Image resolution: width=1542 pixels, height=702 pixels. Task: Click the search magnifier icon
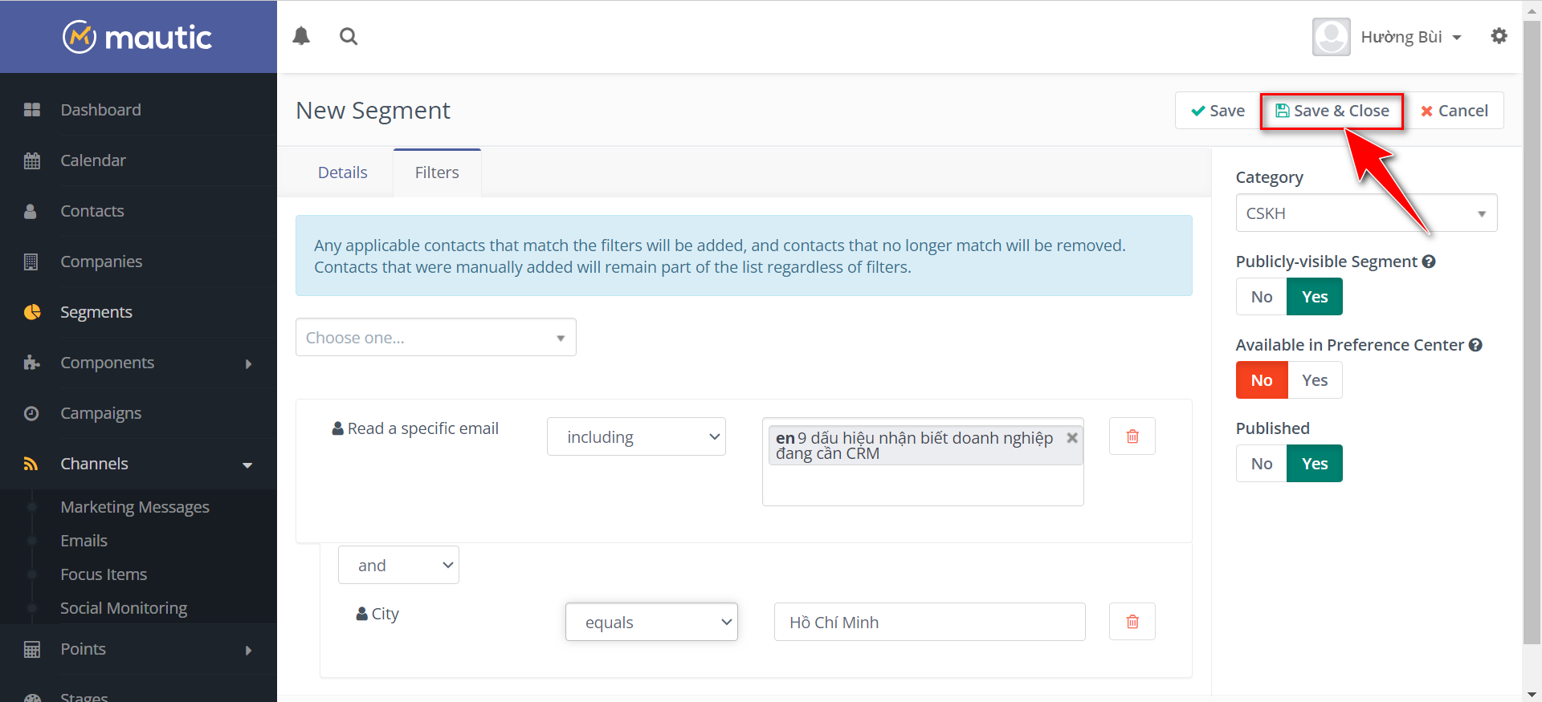349,36
